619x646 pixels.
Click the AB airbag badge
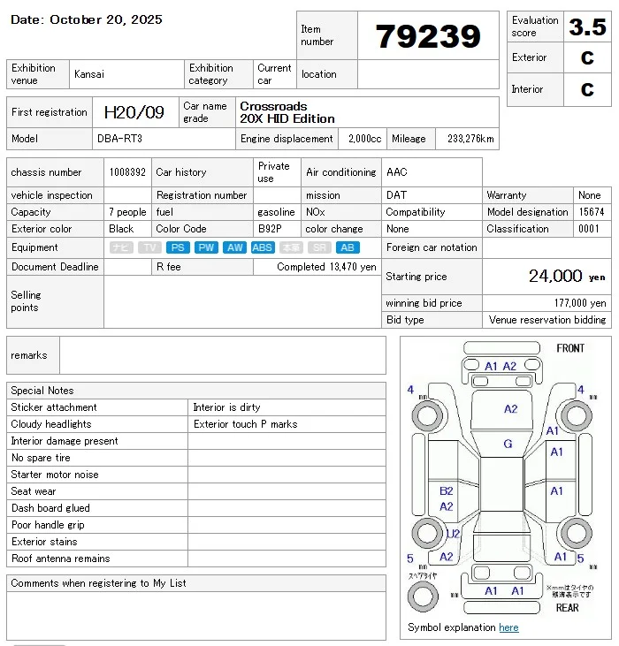(348, 247)
